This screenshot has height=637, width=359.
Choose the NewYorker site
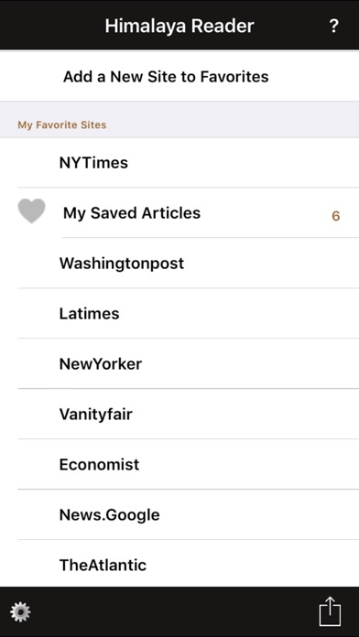(x=179, y=363)
